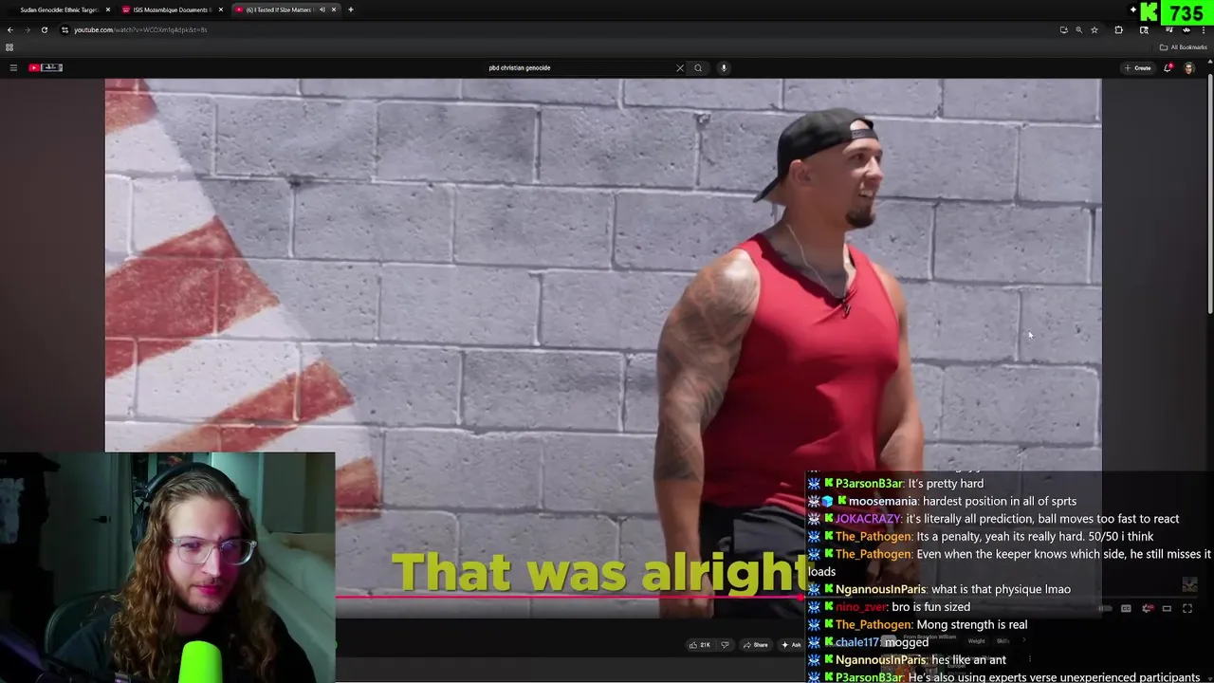The height and width of the screenshot is (683, 1214).
Task: Open player settings gear
Action: point(1148,609)
